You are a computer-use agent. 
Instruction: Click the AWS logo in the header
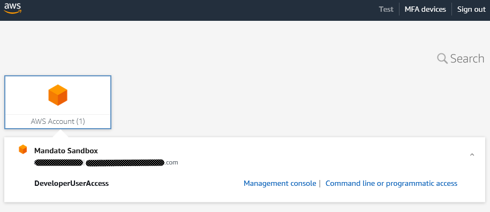click(x=12, y=8)
